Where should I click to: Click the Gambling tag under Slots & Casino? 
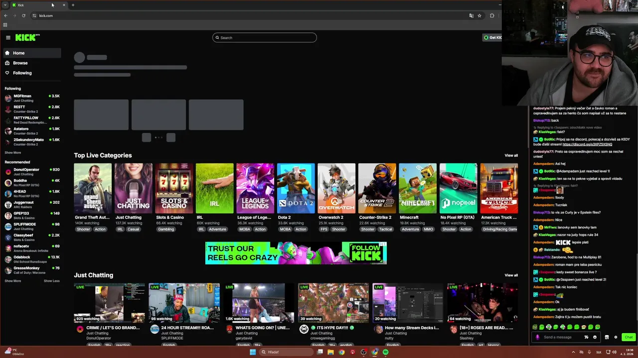coord(166,229)
